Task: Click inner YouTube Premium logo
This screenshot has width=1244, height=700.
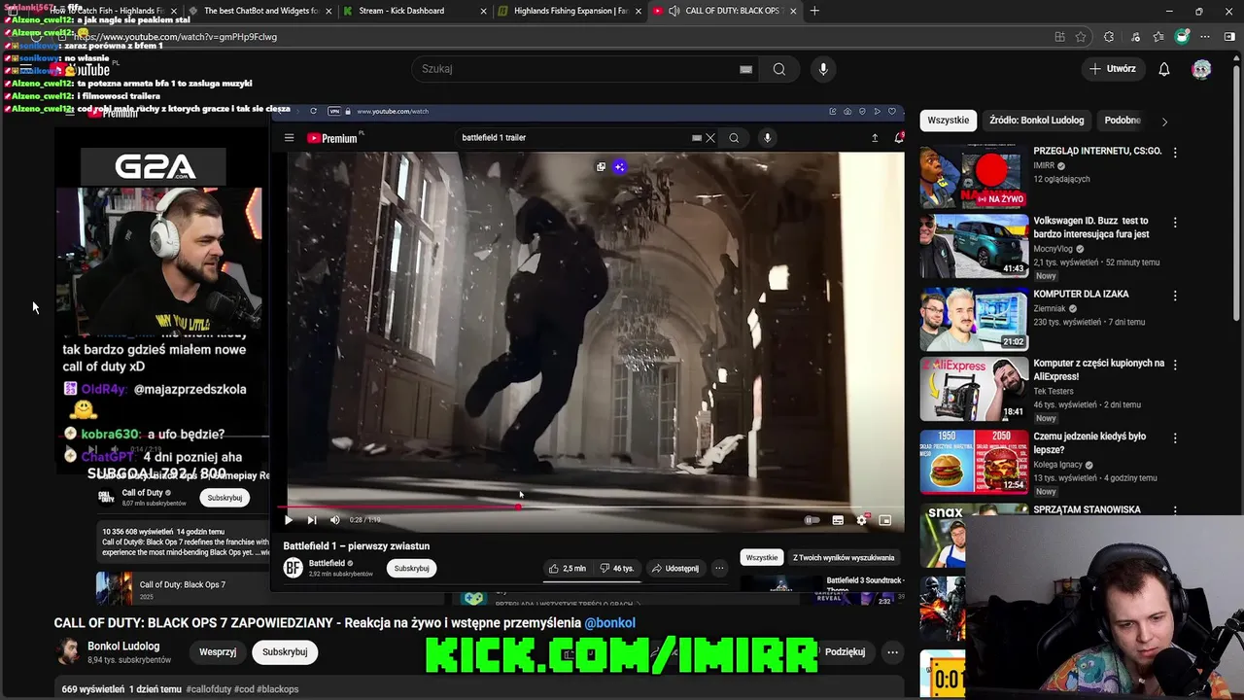Action: pyautogui.click(x=332, y=138)
